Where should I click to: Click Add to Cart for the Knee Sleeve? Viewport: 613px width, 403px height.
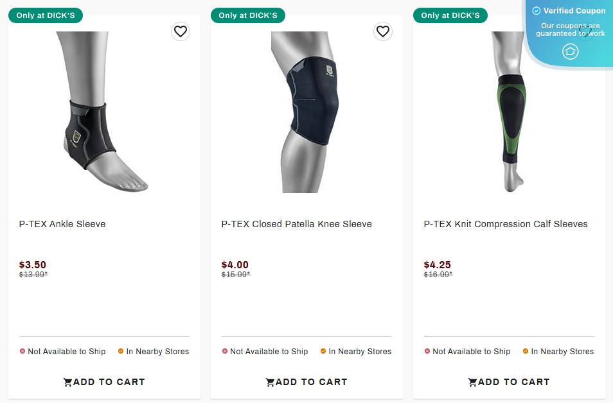pos(306,382)
